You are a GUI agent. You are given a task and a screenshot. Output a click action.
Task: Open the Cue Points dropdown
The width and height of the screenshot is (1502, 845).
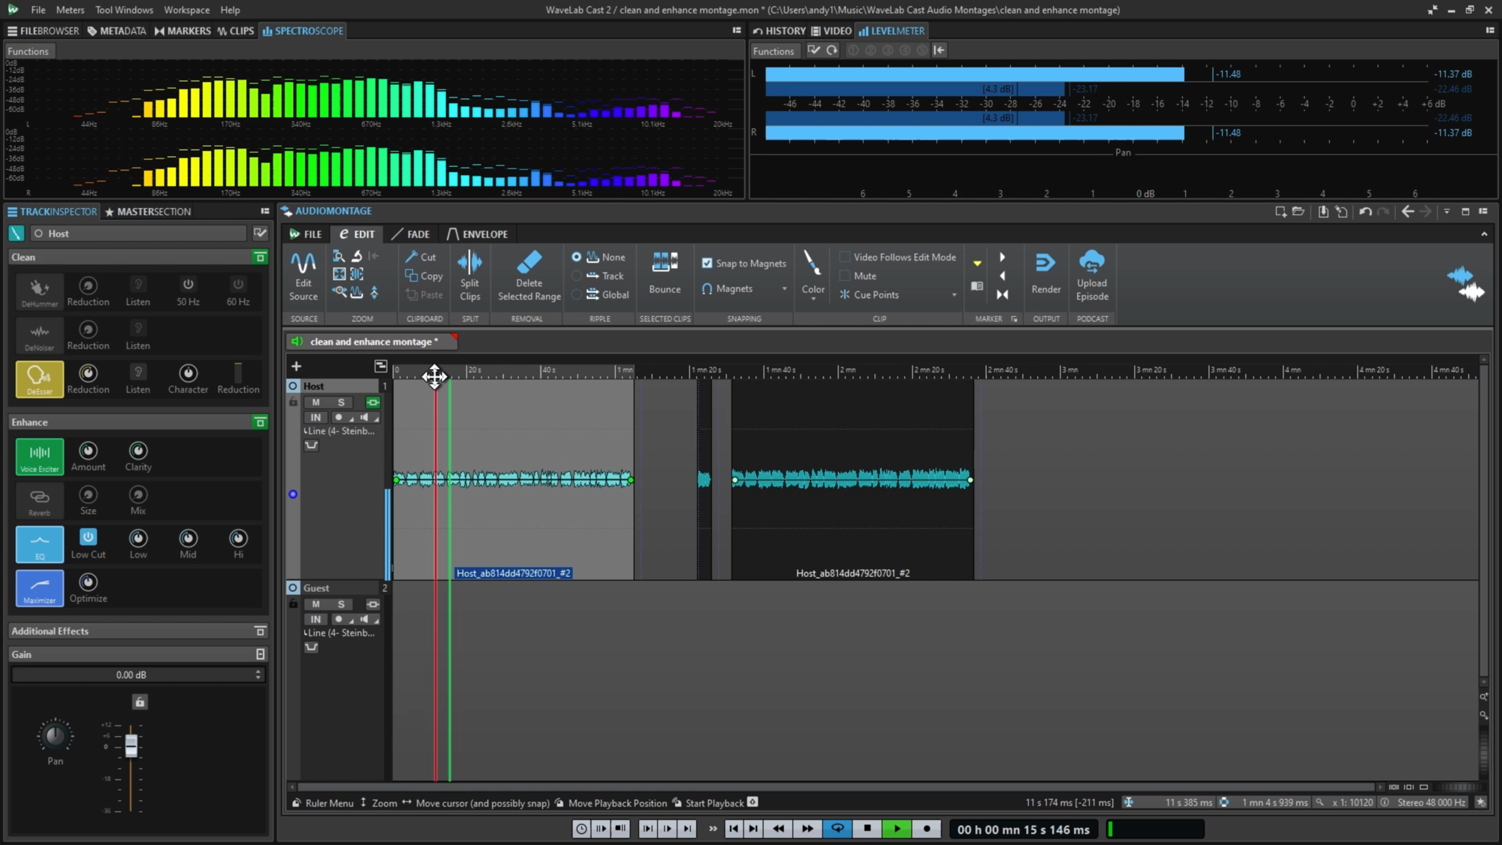(x=954, y=294)
